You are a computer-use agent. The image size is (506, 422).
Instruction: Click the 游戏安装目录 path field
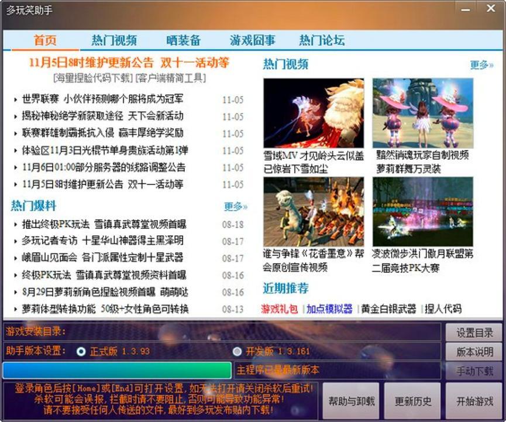pyautogui.click(x=222, y=332)
